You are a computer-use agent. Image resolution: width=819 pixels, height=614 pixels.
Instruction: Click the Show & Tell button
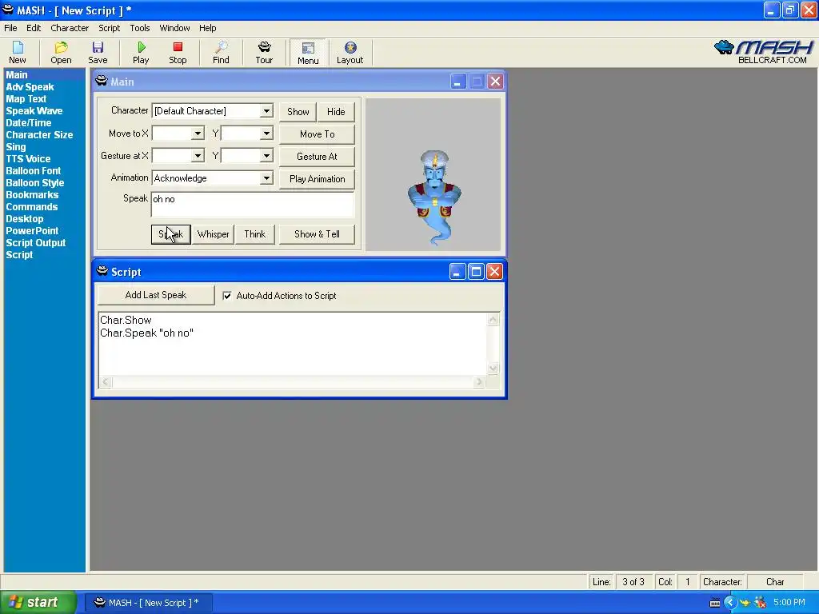[317, 234]
